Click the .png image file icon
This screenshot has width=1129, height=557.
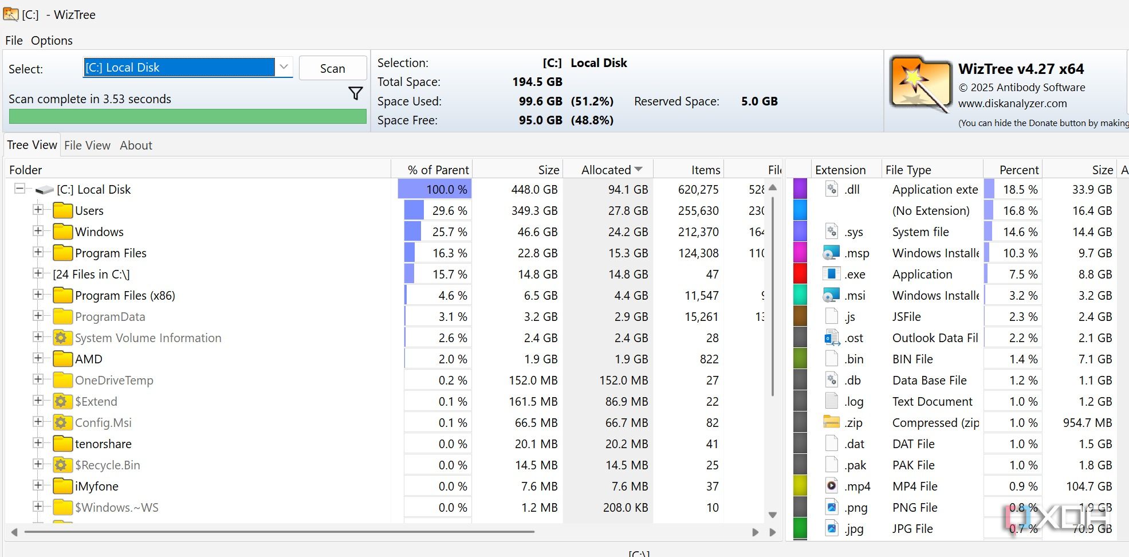831,507
